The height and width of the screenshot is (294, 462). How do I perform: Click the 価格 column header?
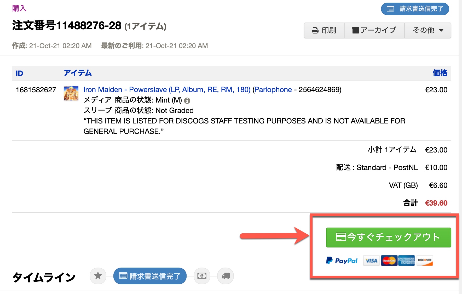(x=440, y=73)
